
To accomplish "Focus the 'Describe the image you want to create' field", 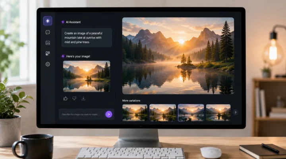I will 87,114.
